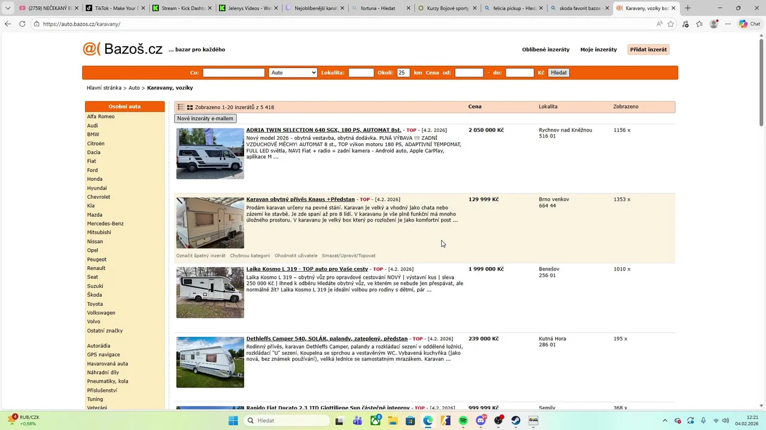Click the Cena od input field

tap(469, 72)
